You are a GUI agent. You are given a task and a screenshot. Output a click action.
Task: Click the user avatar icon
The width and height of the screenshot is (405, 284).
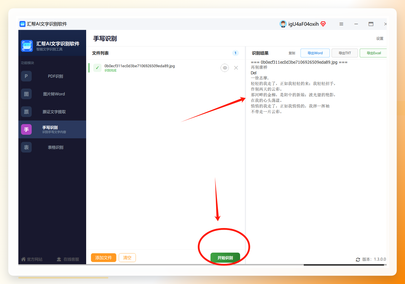(x=283, y=24)
